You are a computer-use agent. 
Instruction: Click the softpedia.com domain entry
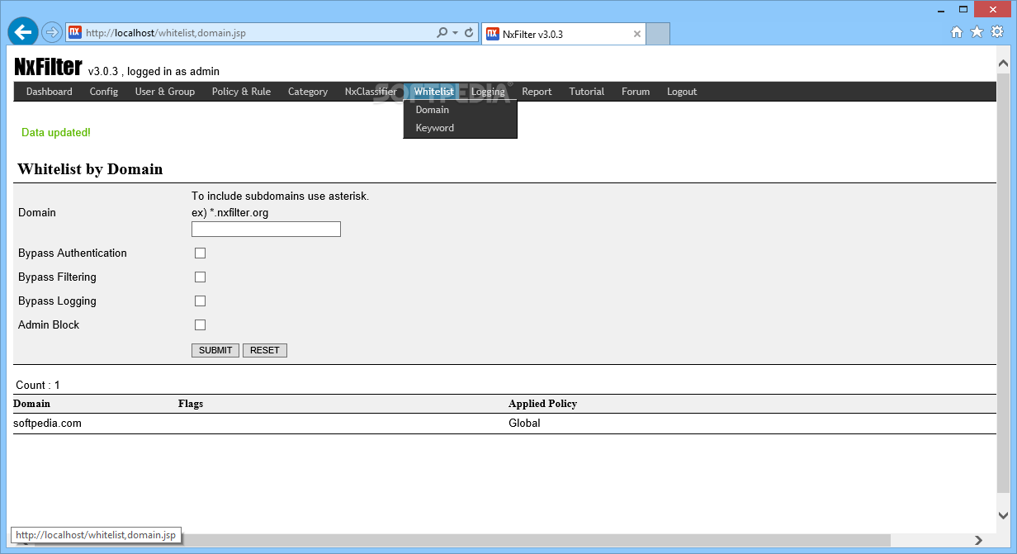tap(47, 424)
